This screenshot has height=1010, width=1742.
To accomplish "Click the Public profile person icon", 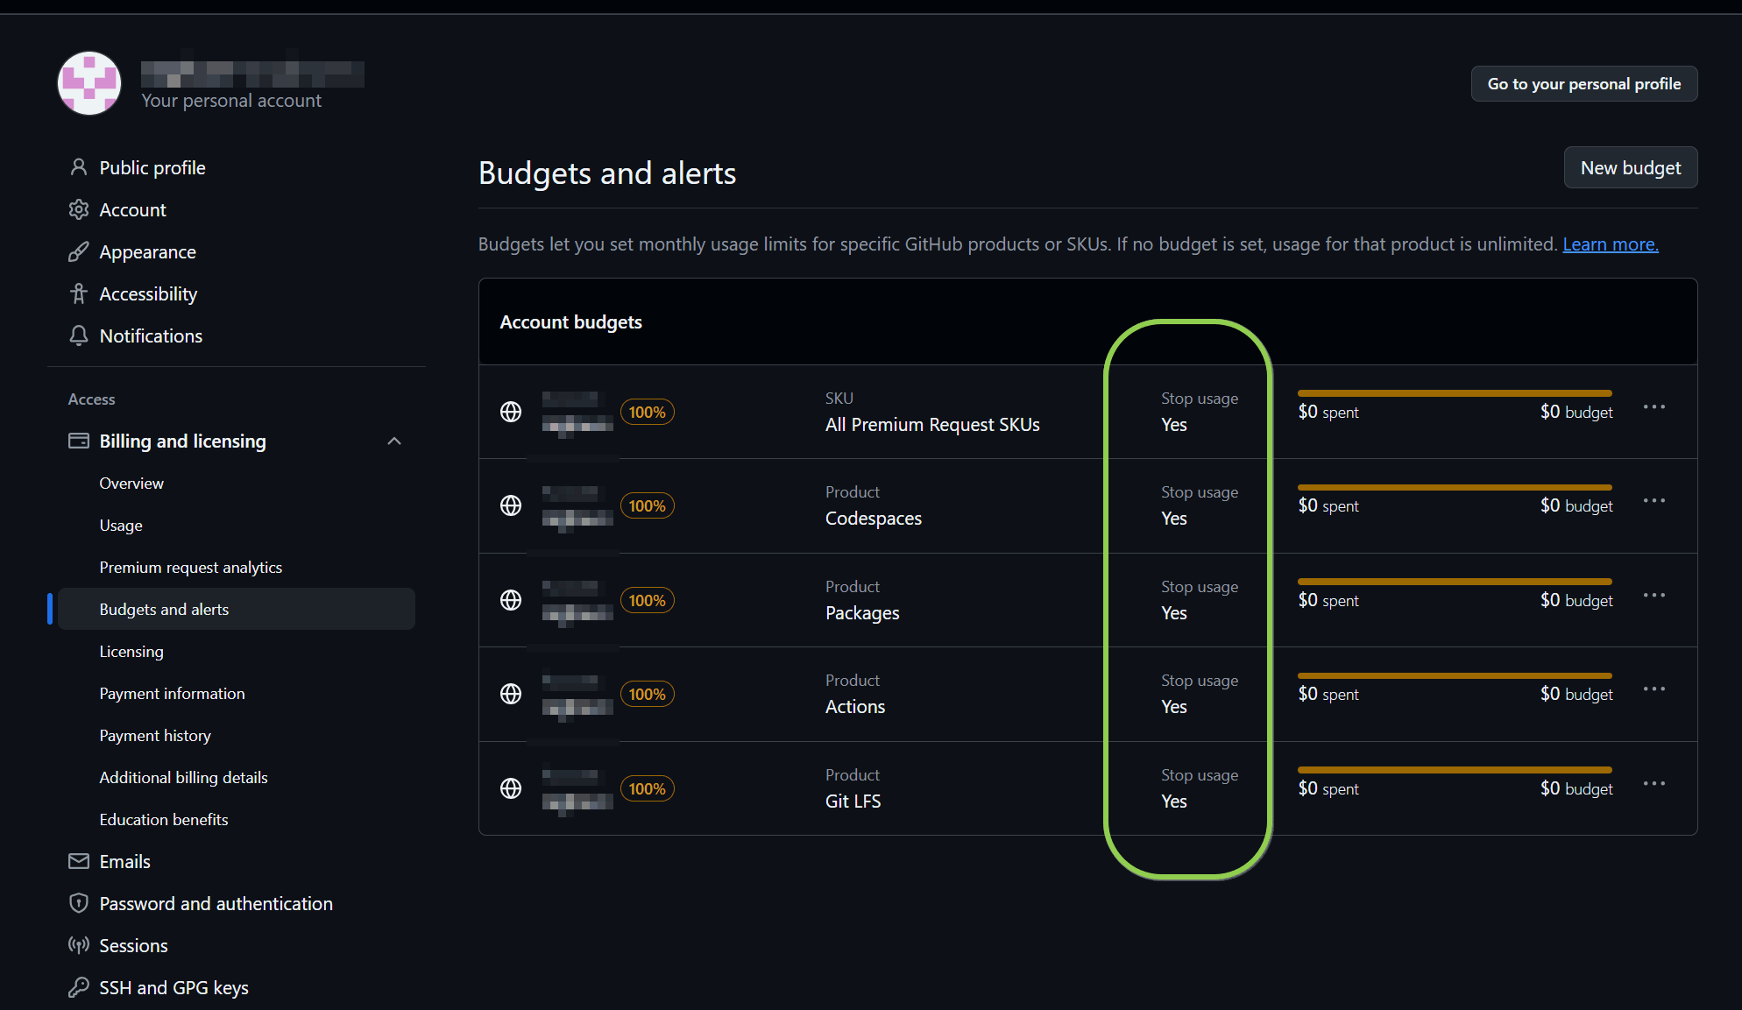I will (x=79, y=167).
